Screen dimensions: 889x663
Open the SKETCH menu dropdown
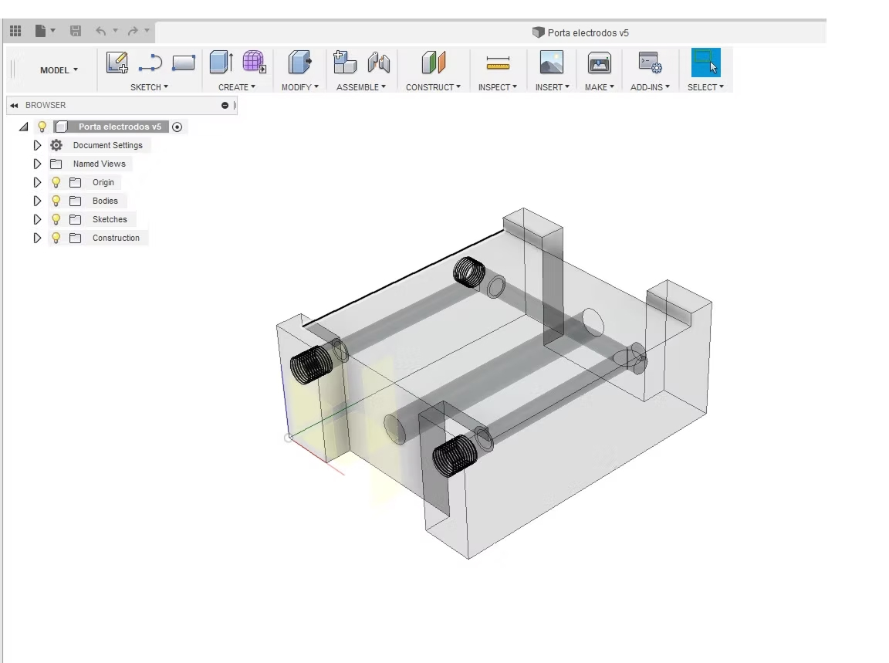click(x=149, y=87)
